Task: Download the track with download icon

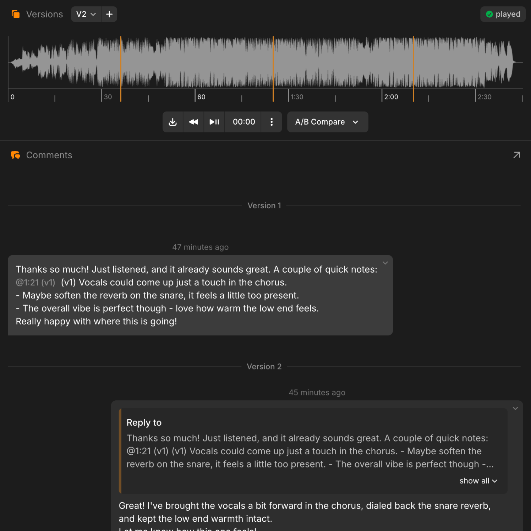Action: pyautogui.click(x=173, y=122)
